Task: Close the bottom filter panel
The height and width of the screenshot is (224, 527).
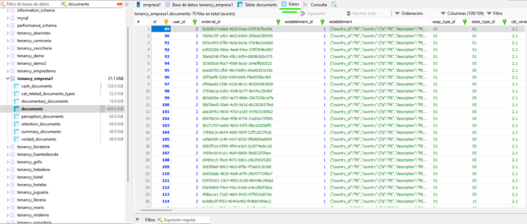Action: (137, 219)
